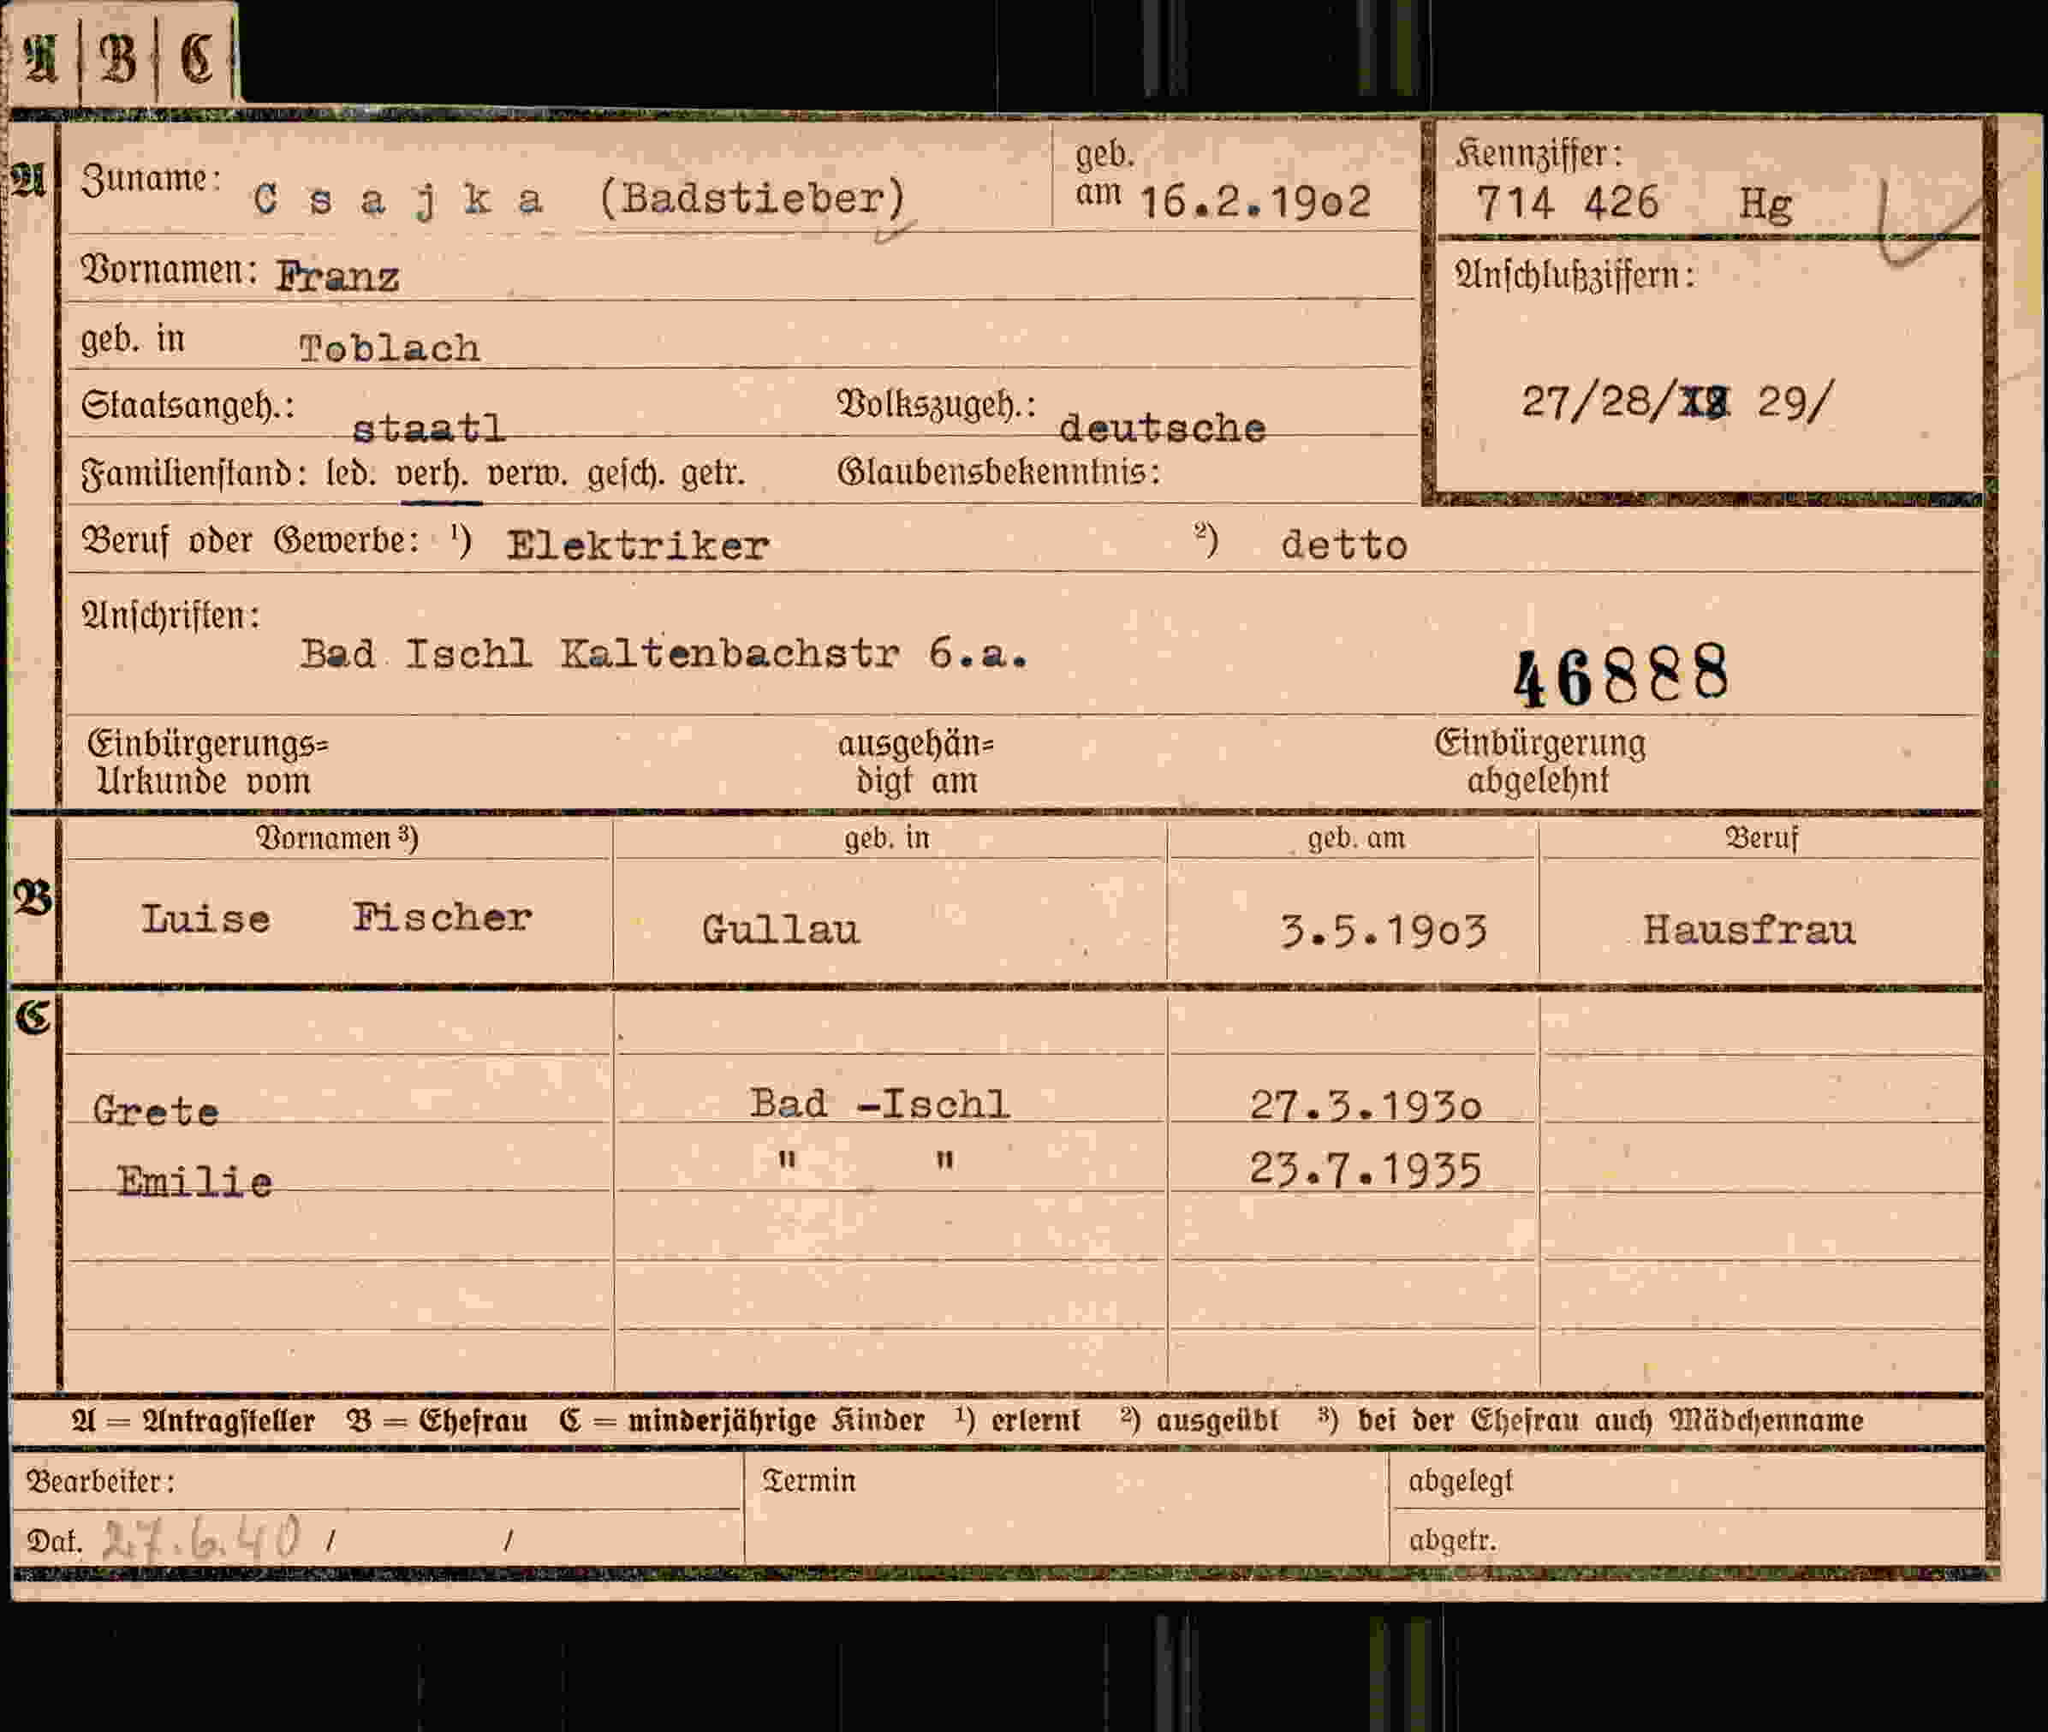Click the learned profession "Elektriker"

pos(638,546)
